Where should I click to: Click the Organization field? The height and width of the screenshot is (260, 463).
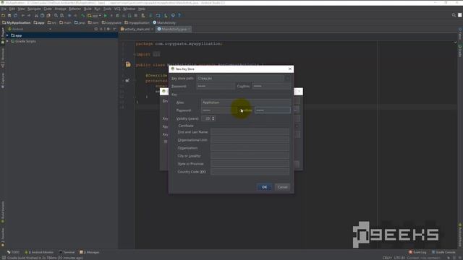click(x=250, y=148)
